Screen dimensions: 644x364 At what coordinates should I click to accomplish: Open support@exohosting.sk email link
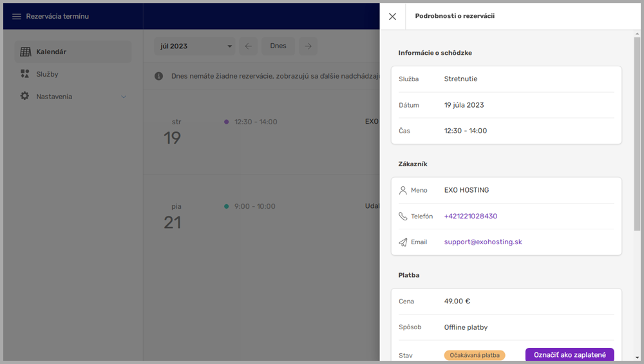[482, 242]
